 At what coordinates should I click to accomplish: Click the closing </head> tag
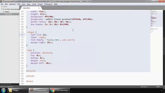pyautogui.click(x=30, y=76)
